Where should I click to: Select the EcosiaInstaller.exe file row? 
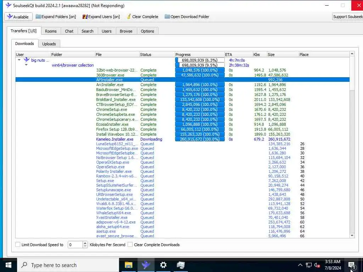[x=183, y=124]
